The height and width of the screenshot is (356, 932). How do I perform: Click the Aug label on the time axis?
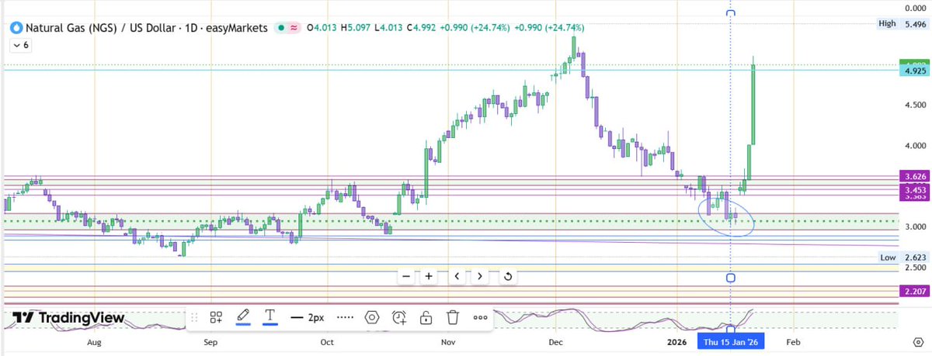[x=94, y=341]
